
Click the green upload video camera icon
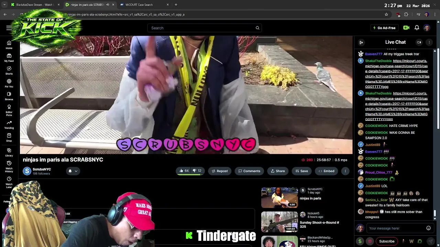[406, 28]
